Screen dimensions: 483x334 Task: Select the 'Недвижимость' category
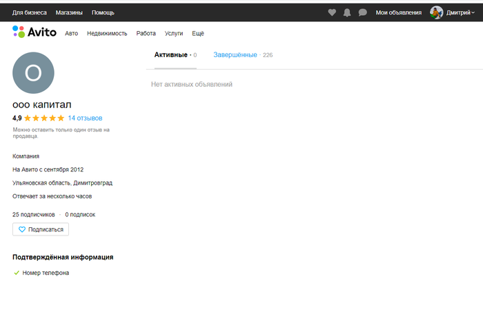point(107,33)
